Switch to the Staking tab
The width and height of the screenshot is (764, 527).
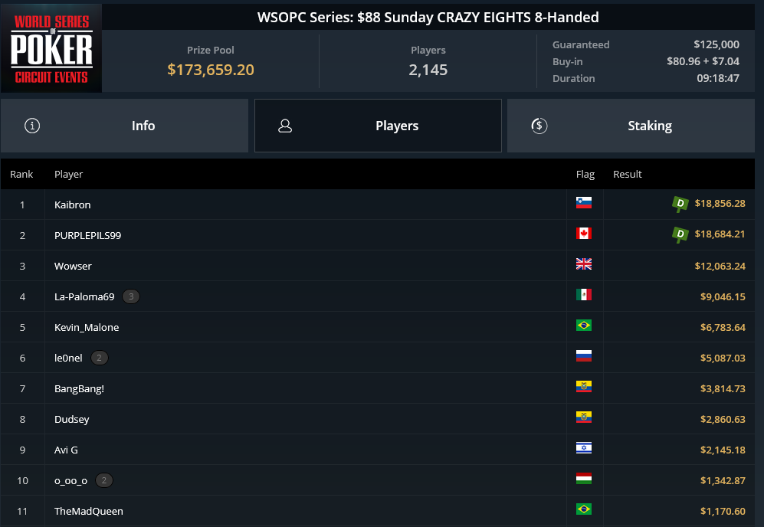coord(631,126)
